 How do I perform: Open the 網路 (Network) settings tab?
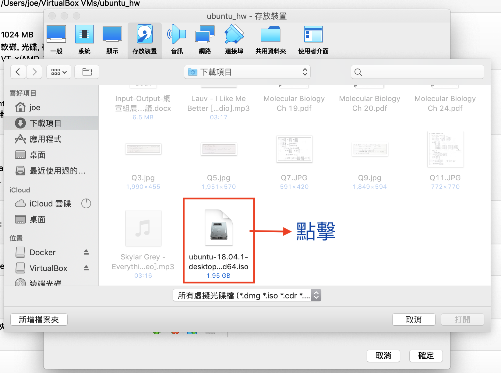(x=205, y=40)
